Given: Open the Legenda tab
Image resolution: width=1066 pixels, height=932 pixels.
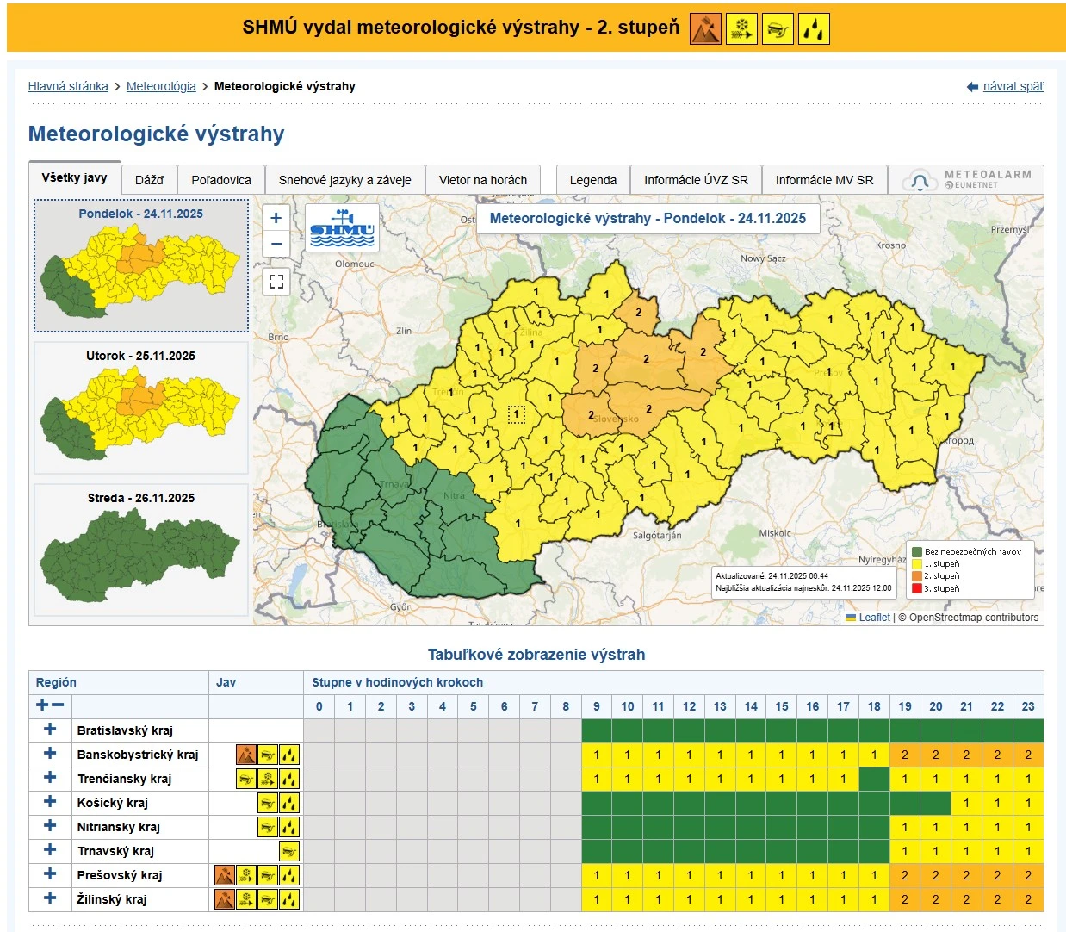Looking at the screenshot, I should coord(592,180).
